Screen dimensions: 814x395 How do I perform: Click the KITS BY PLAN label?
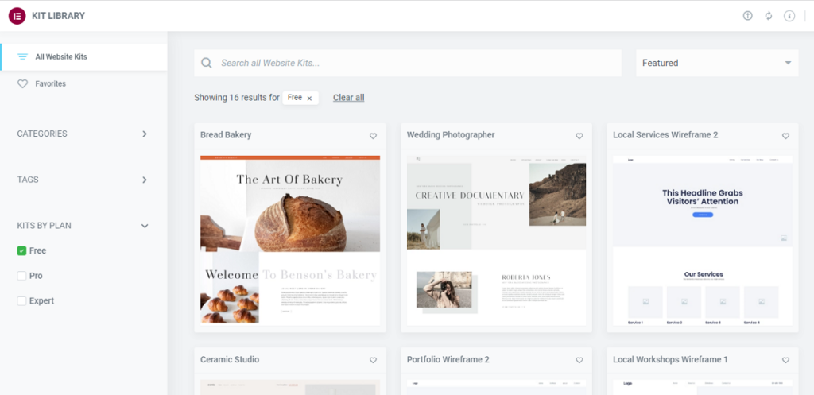pyautogui.click(x=45, y=226)
